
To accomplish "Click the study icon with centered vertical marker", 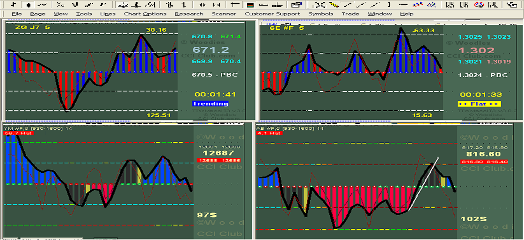I will [x=137, y=5].
